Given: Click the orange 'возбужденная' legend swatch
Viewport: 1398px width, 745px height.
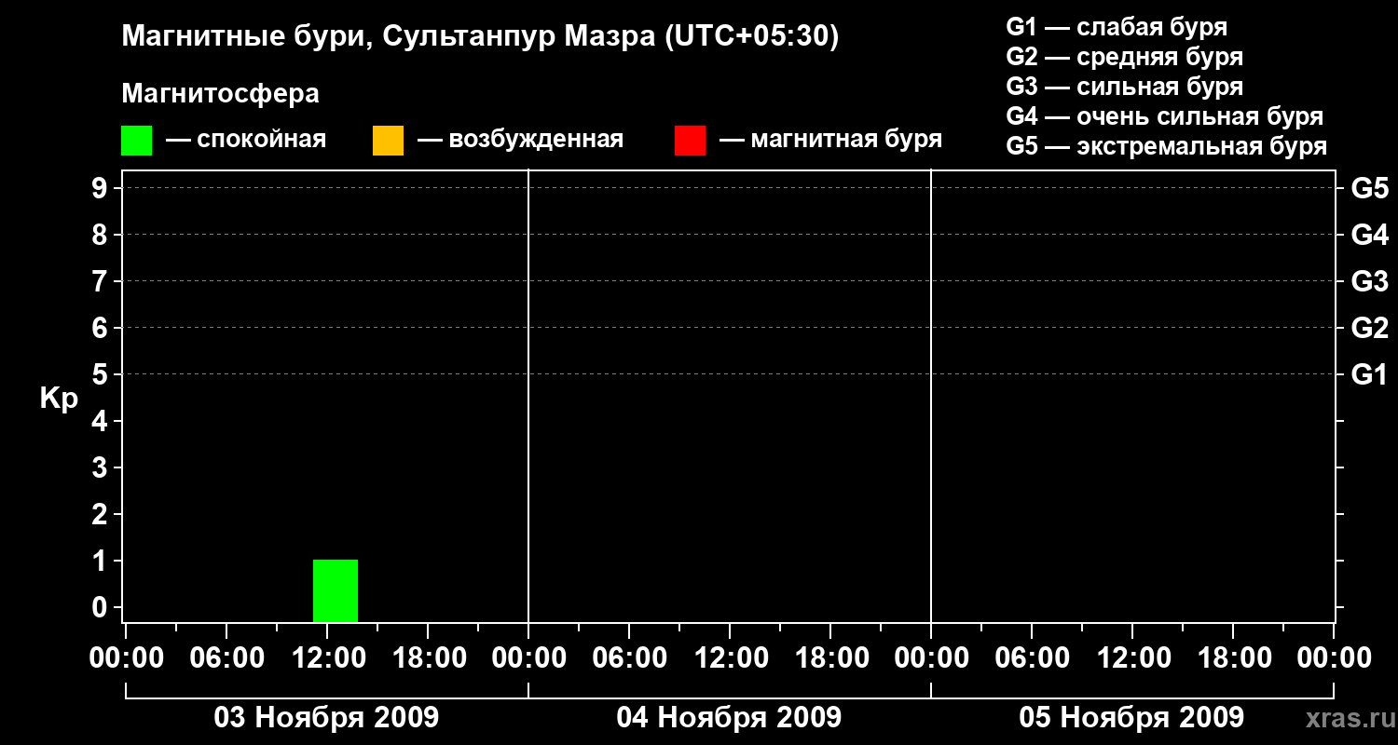Looking at the screenshot, I should [x=388, y=141].
